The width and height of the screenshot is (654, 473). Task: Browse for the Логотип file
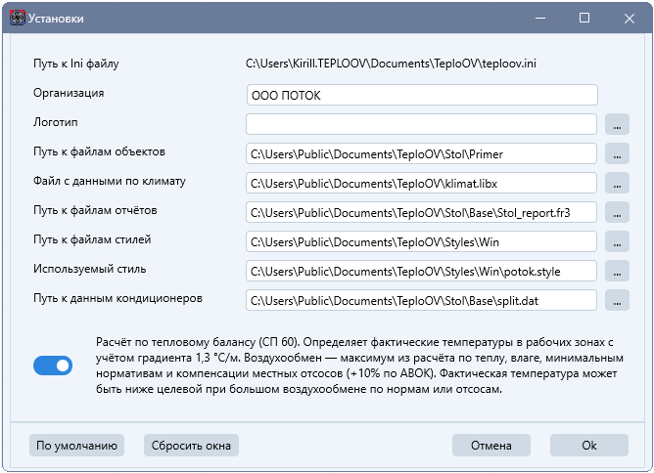pyautogui.click(x=617, y=124)
